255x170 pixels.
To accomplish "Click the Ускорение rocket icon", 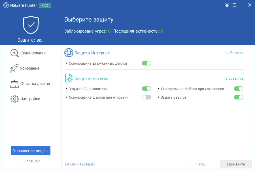I will click(14, 68).
